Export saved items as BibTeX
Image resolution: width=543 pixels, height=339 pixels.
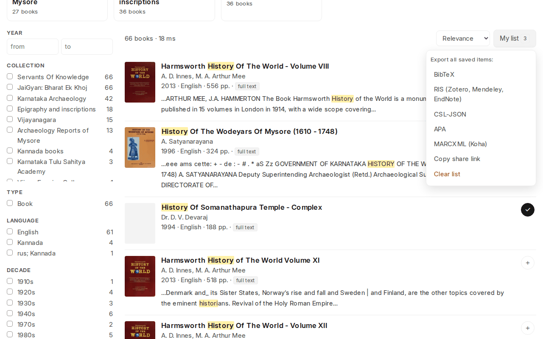coord(481,75)
